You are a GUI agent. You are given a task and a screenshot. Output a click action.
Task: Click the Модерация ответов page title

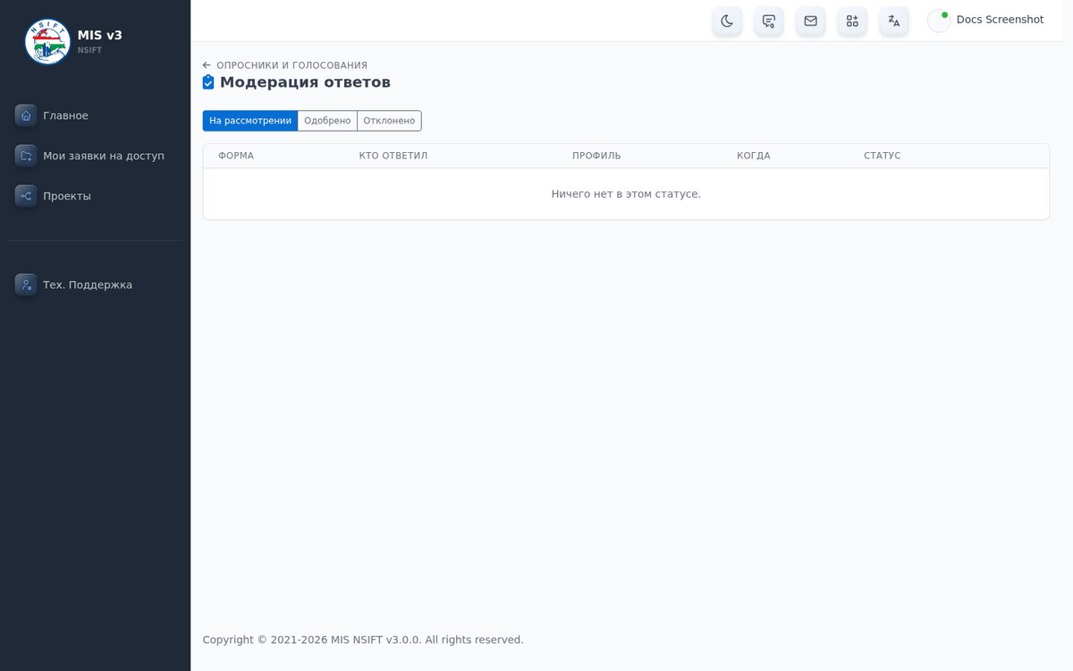[x=305, y=82]
